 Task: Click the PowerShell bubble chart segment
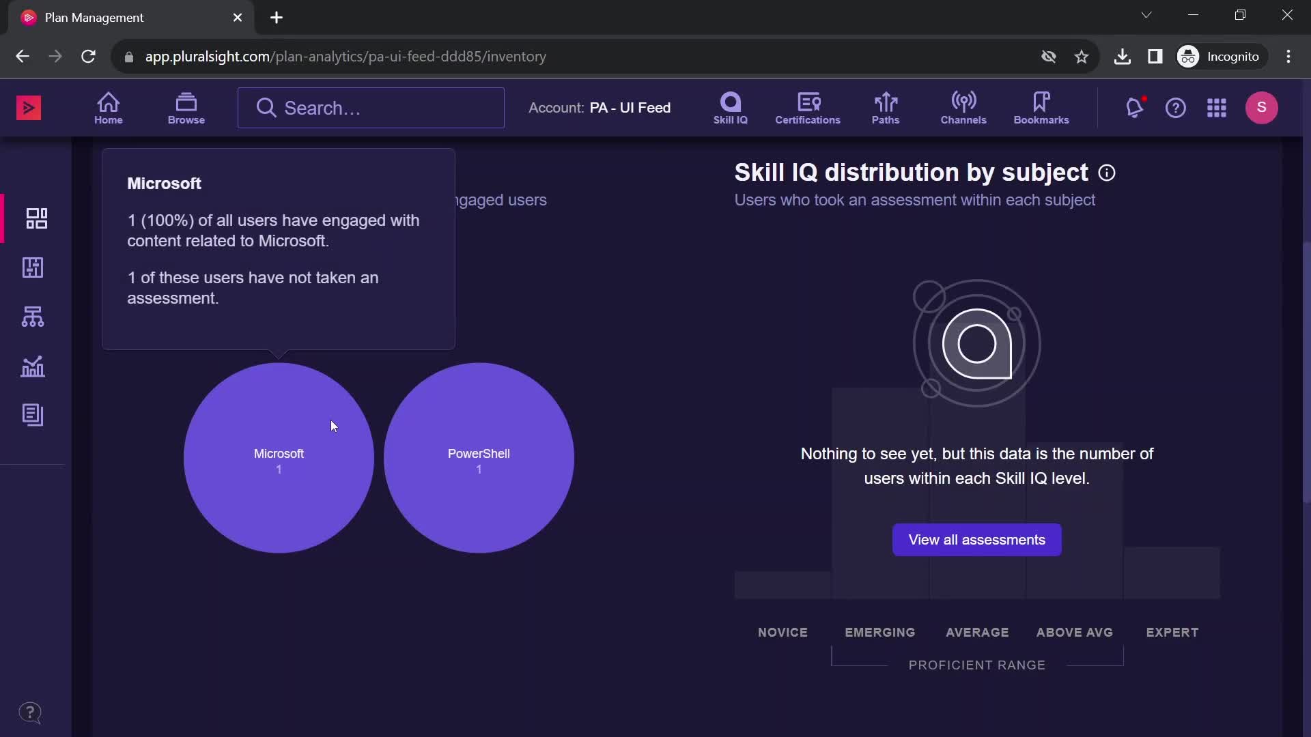click(x=477, y=454)
